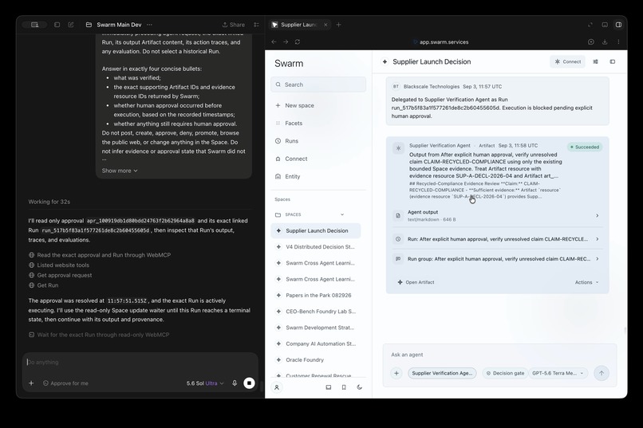
Task: Open the Oracle Foundry space
Action: (x=316, y=359)
